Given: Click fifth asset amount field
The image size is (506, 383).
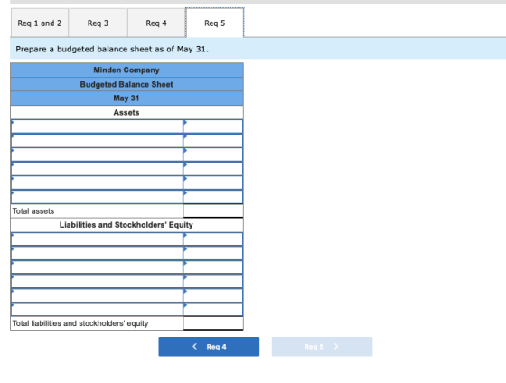Looking at the screenshot, I should click(213, 182).
